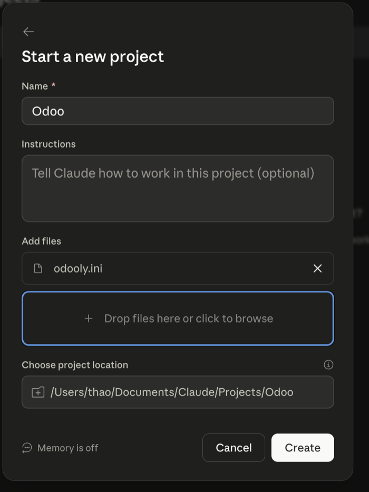Open project location info icon
The width and height of the screenshot is (369, 492).
pyautogui.click(x=328, y=364)
